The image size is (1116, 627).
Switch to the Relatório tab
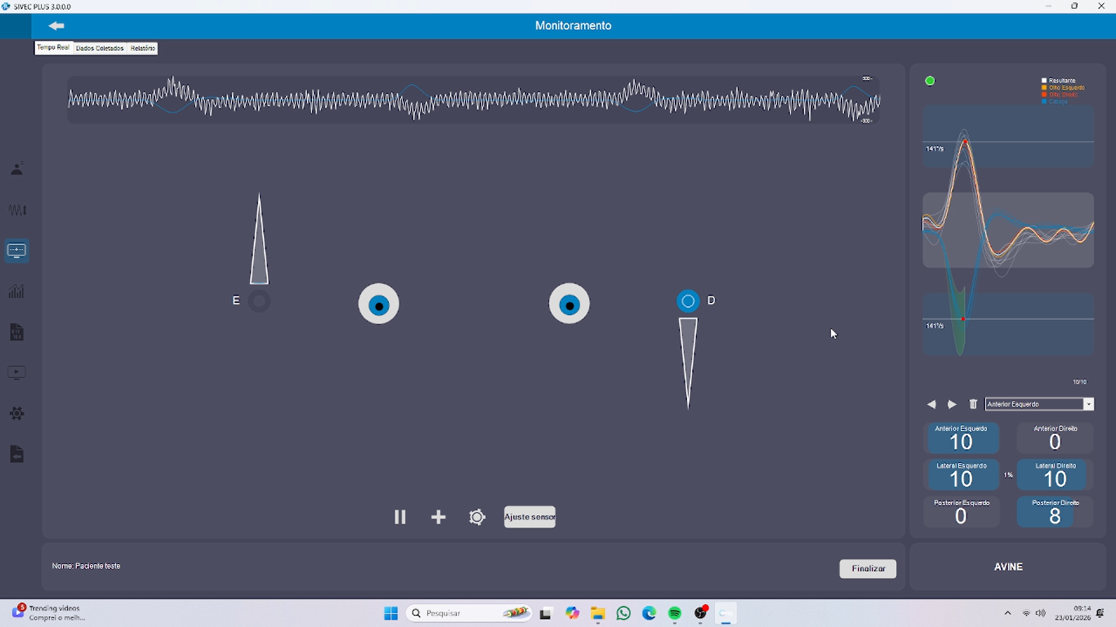click(x=143, y=48)
